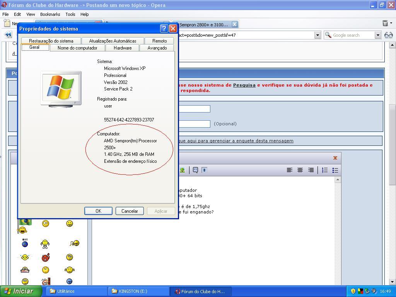Click the help question-mark button in Propriedades dialog
The height and width of the screenshot is (297, 396).
coord(164,29)
